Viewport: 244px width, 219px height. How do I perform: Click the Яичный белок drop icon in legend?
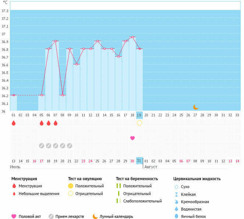coord(176,216)
